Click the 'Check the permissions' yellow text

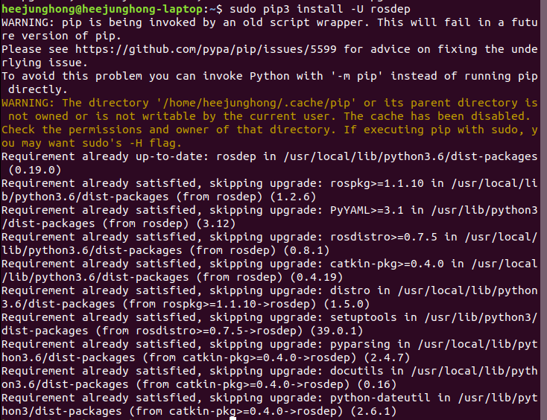pos(72,130)
